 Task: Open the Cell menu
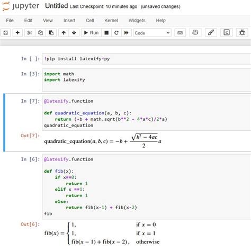pos(90,21)
